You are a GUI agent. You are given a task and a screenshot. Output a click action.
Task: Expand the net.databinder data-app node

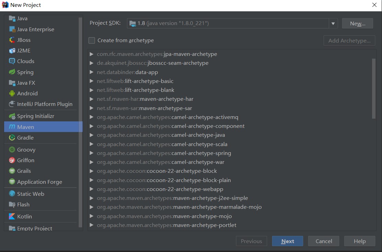point(91,72)
